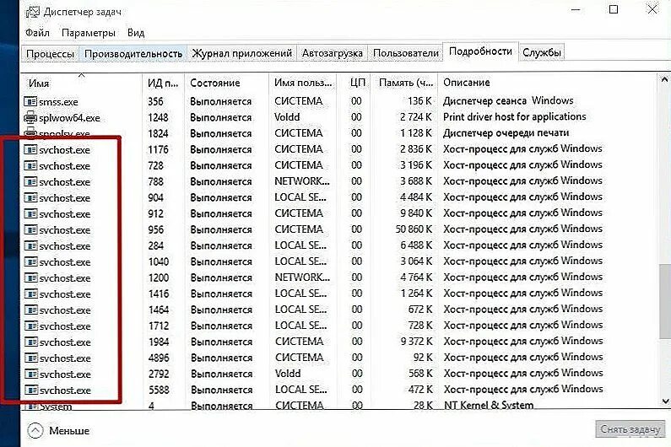Select the splwow64.exe process name
The image size is (671, 447).
click(69, 118)
